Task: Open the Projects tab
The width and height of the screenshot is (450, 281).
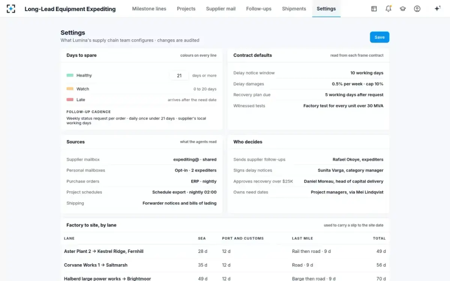Action: tap(186, 9)
